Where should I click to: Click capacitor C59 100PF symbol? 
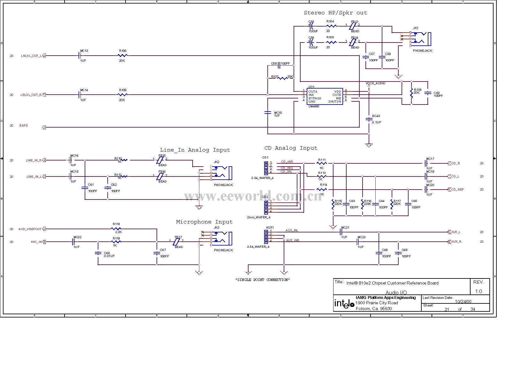pos(280,65)
